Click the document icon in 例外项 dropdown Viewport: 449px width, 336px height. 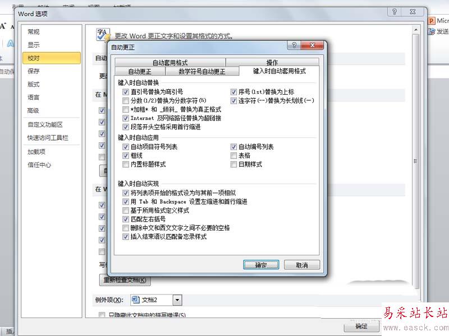tap(135, 300)
